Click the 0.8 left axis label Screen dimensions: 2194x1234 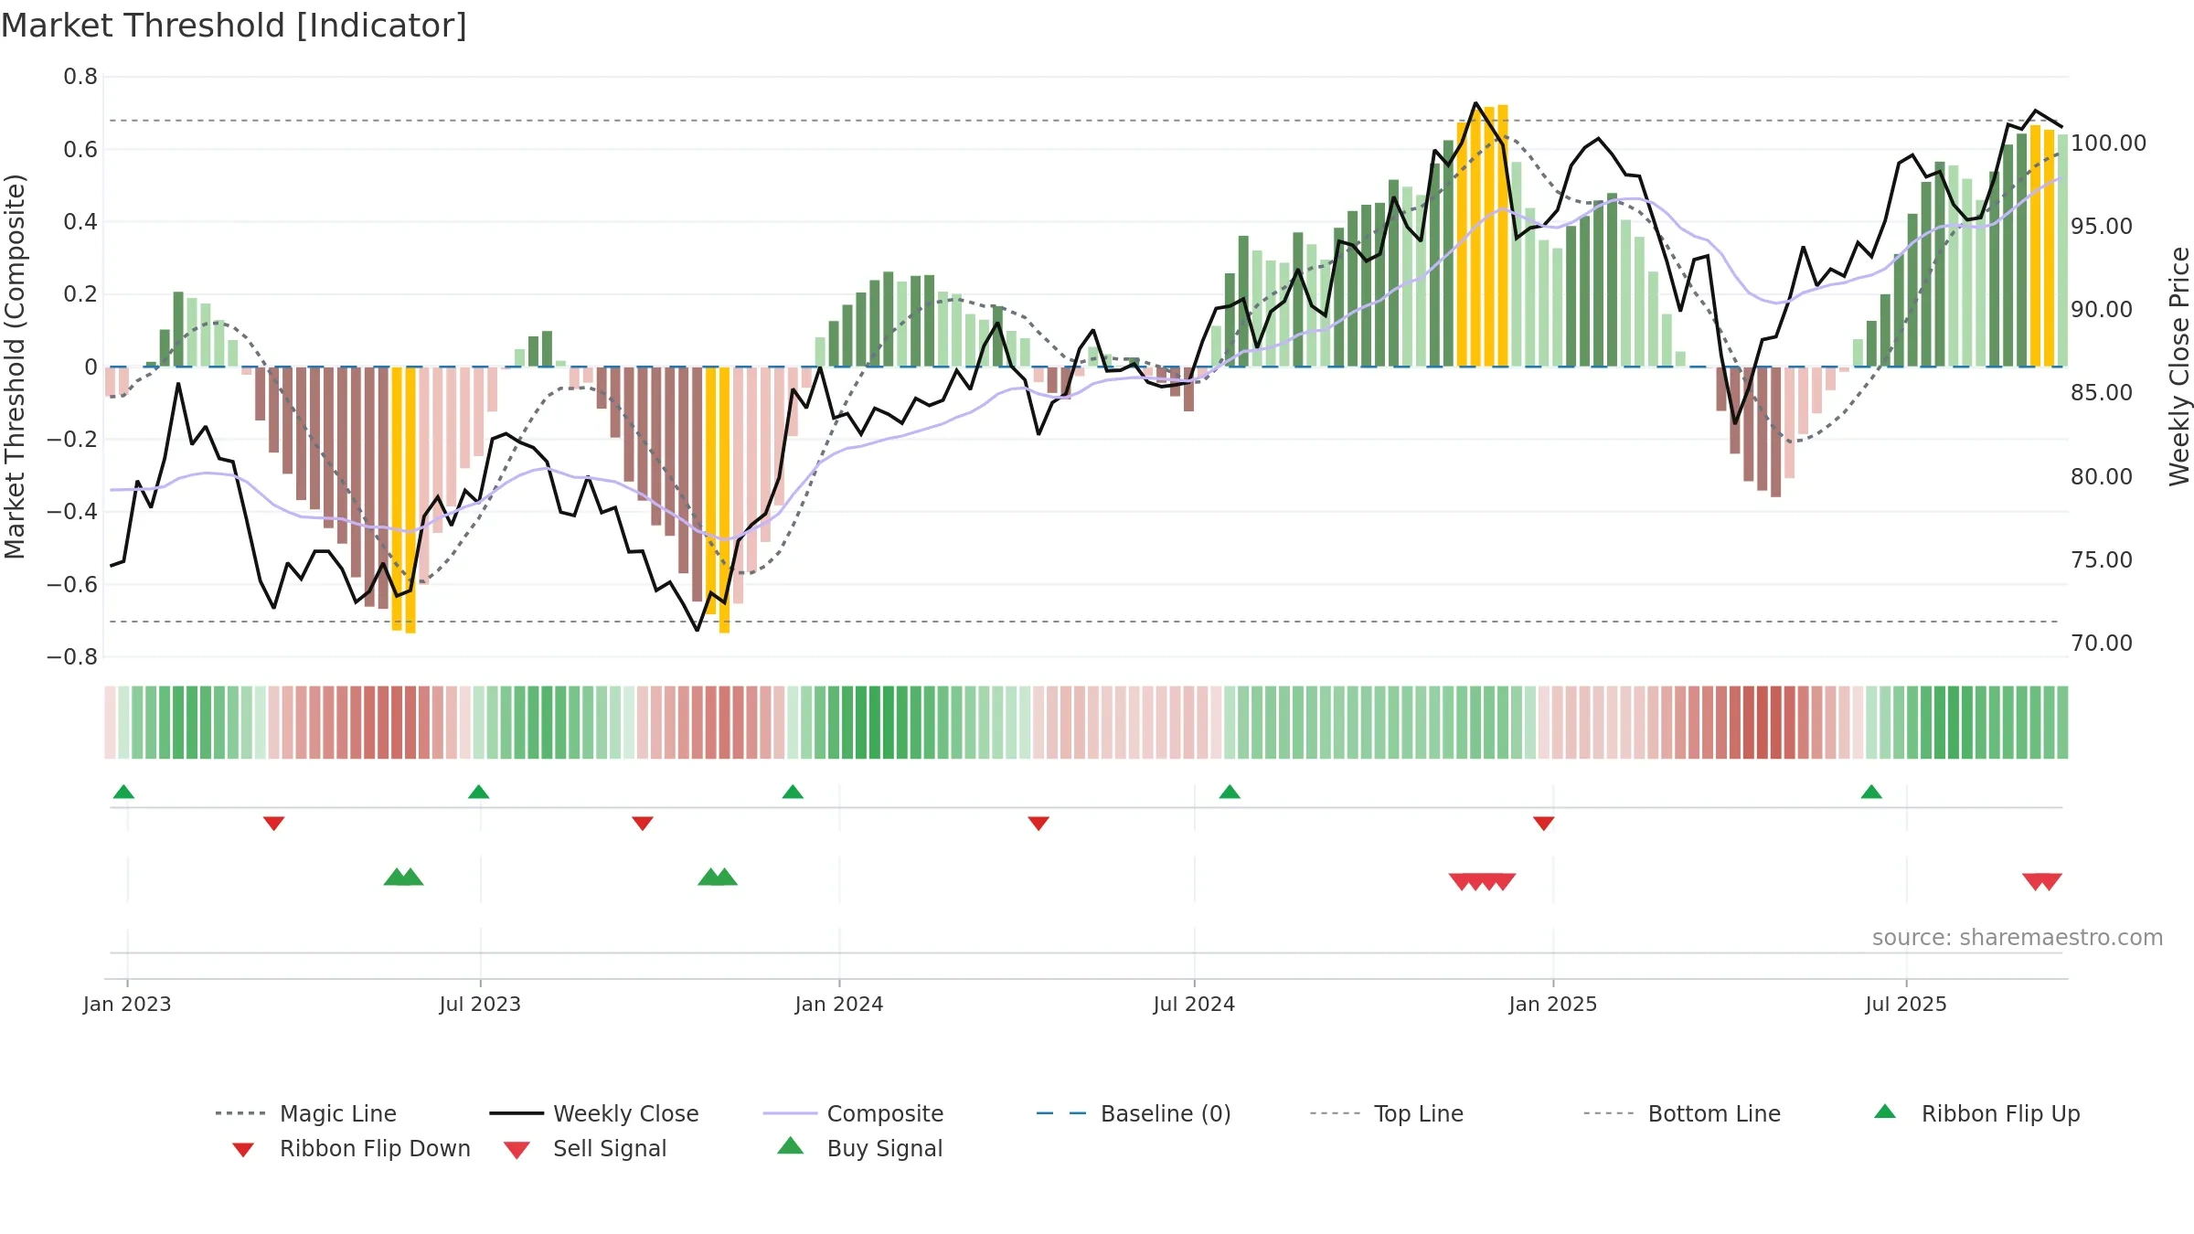point(80,77)
